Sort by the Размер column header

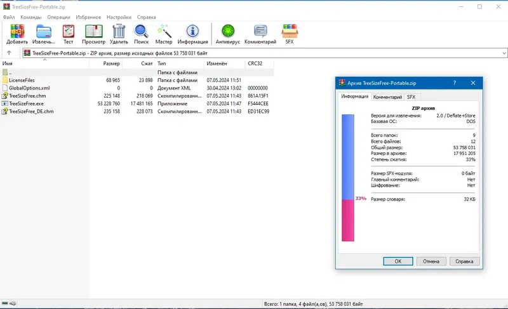click(105, 63)
